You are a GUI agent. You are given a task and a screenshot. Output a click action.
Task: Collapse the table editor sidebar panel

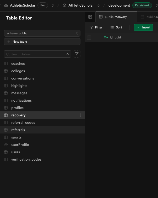(90, 17)
